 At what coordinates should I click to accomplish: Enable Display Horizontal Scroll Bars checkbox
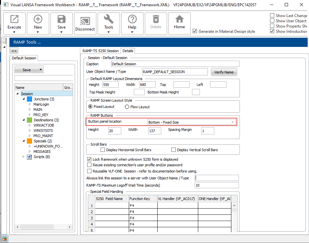click(x=103, y=150)
